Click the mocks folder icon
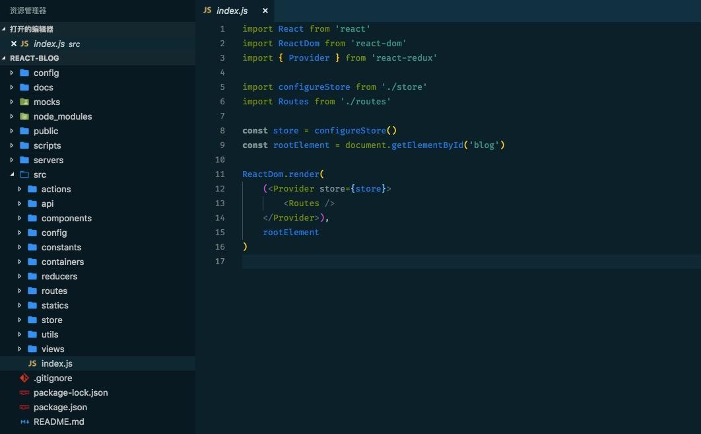Image resolution: width=701 pixels, height=434 pixels. click(x=24, y=102)
